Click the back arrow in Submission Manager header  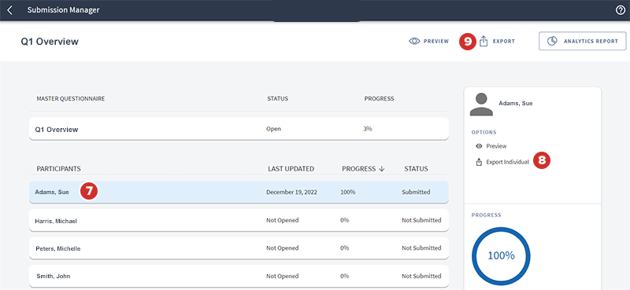point(10,9)
